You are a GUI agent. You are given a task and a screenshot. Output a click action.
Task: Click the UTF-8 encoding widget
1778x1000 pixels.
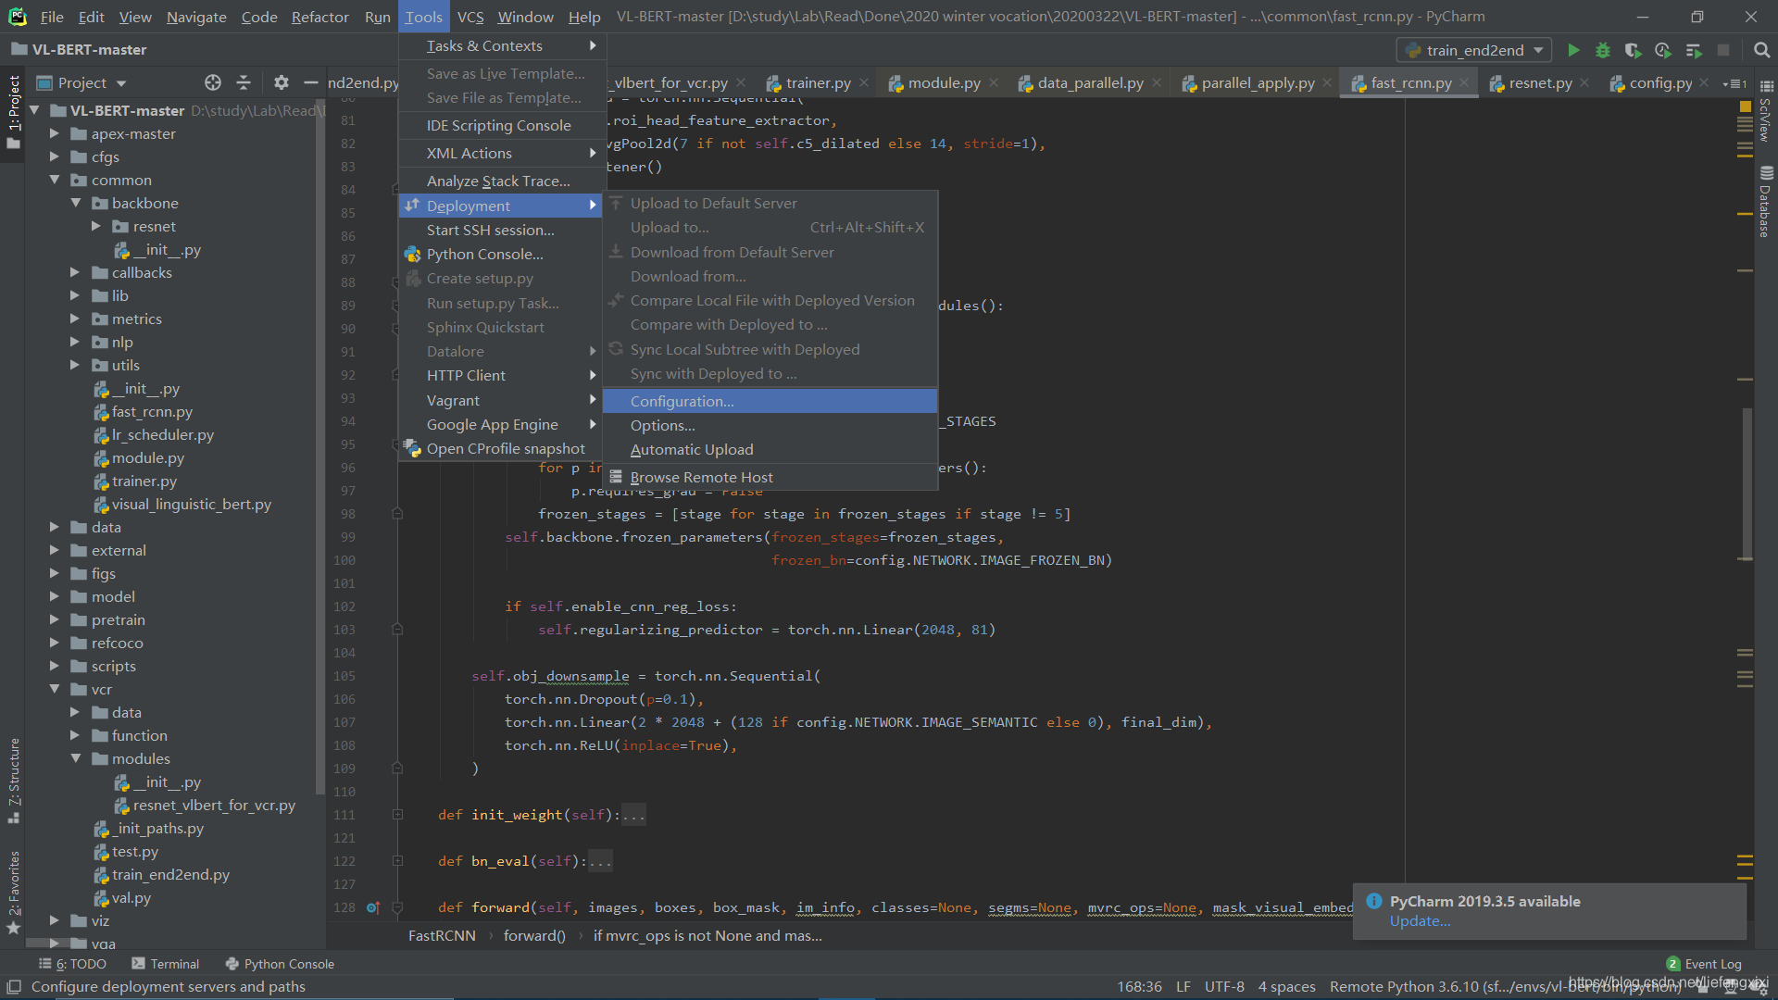click(1224, 987)
